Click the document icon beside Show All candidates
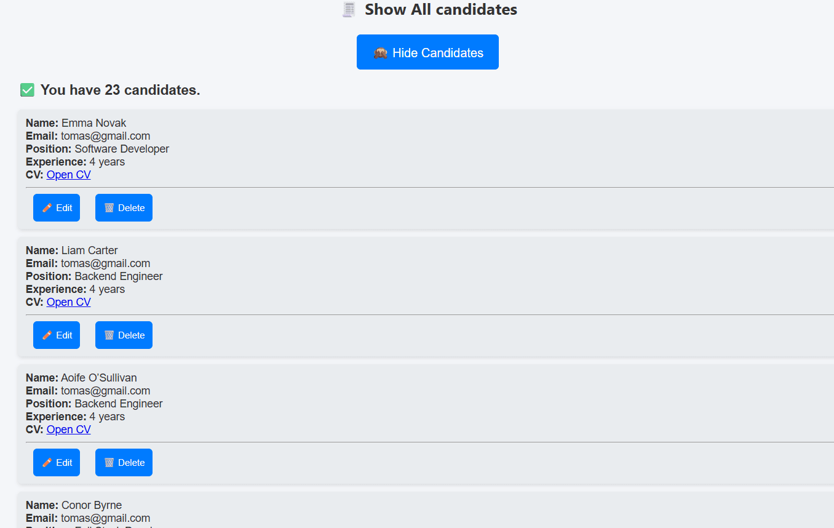The width and height of the screenshot is (834, 528). click(x=349, y=10)
